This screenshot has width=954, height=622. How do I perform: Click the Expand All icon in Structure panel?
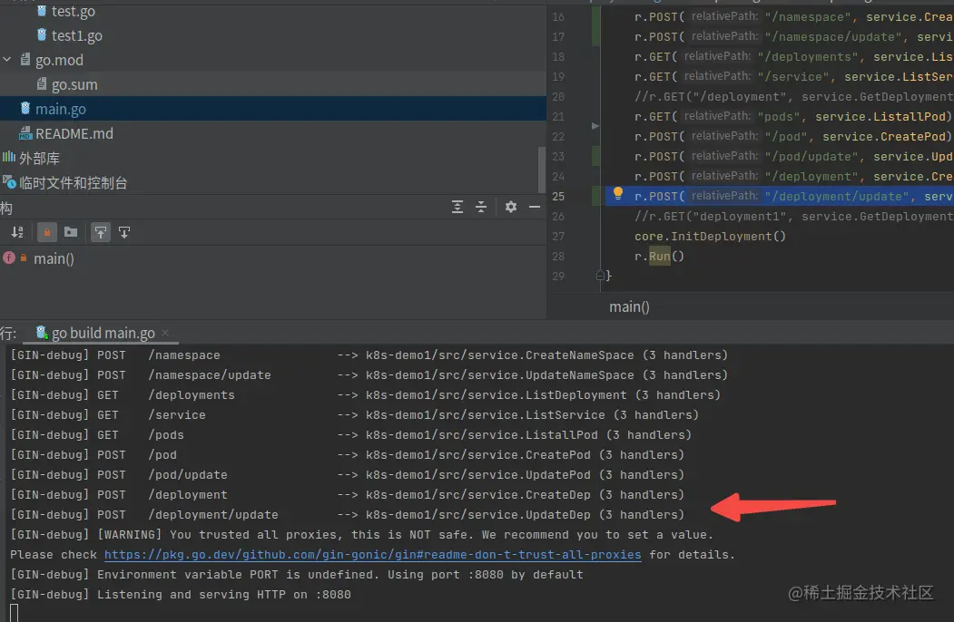point(457,208)
